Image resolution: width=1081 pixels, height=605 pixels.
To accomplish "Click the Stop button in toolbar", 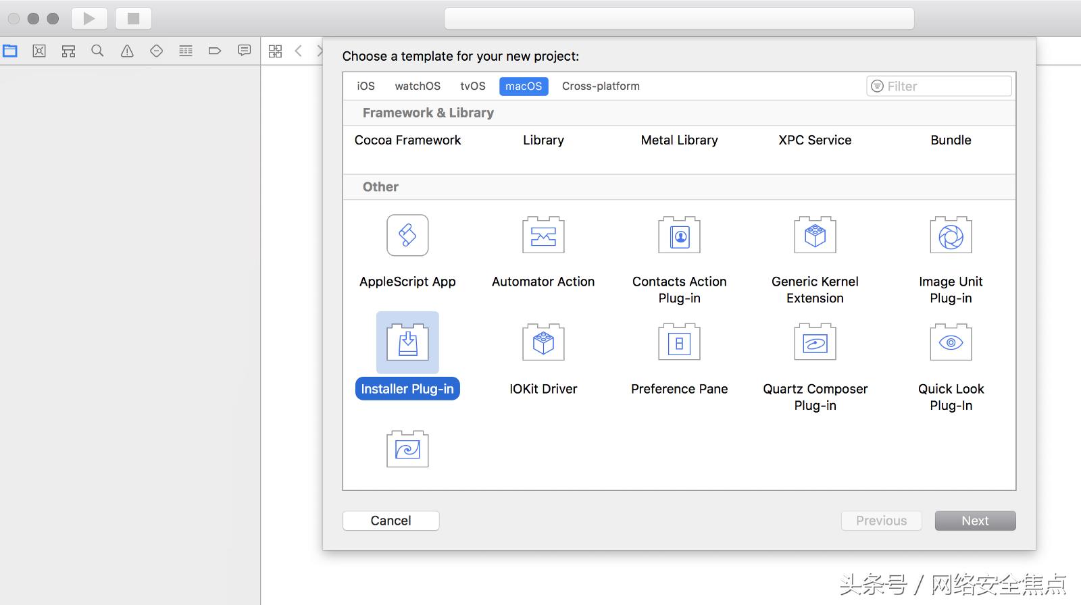I will pos(133,19).
